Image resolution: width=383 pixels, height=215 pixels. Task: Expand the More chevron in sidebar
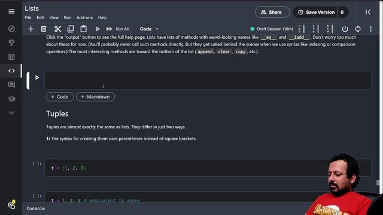pyautogui.click(x=11, y=113)
